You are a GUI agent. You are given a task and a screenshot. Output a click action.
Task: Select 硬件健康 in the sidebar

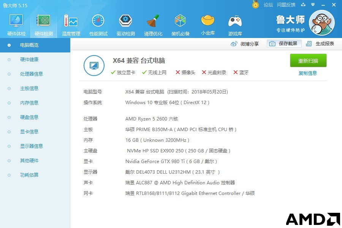pos(35,60)
